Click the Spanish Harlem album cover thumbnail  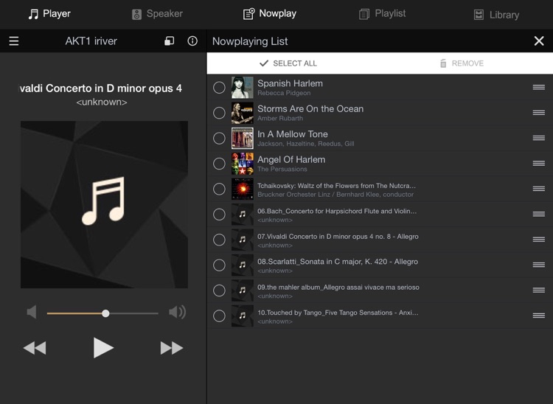click(x=243, y=88)
